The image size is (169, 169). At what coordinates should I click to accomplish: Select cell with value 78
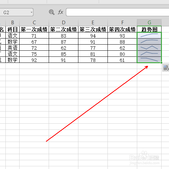(93, 60)
